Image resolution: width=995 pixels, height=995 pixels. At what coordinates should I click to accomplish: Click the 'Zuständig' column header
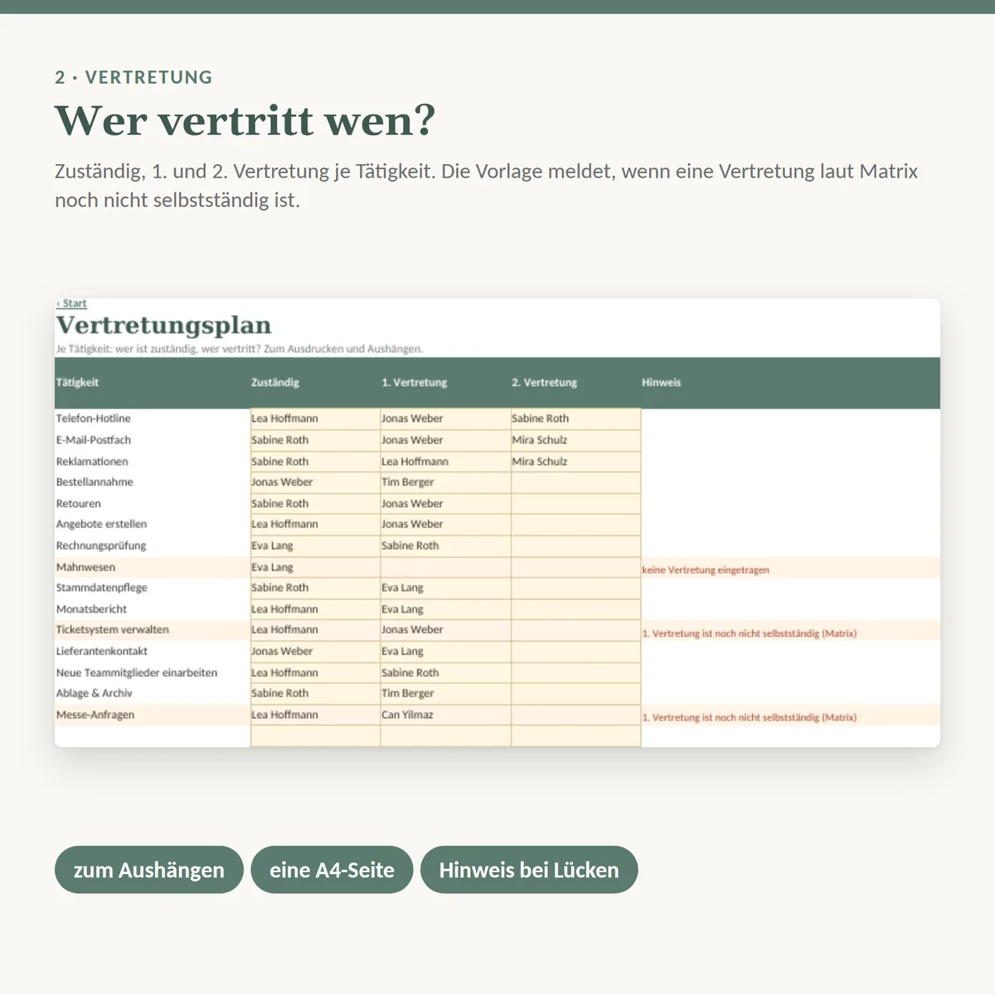point(275,382)
